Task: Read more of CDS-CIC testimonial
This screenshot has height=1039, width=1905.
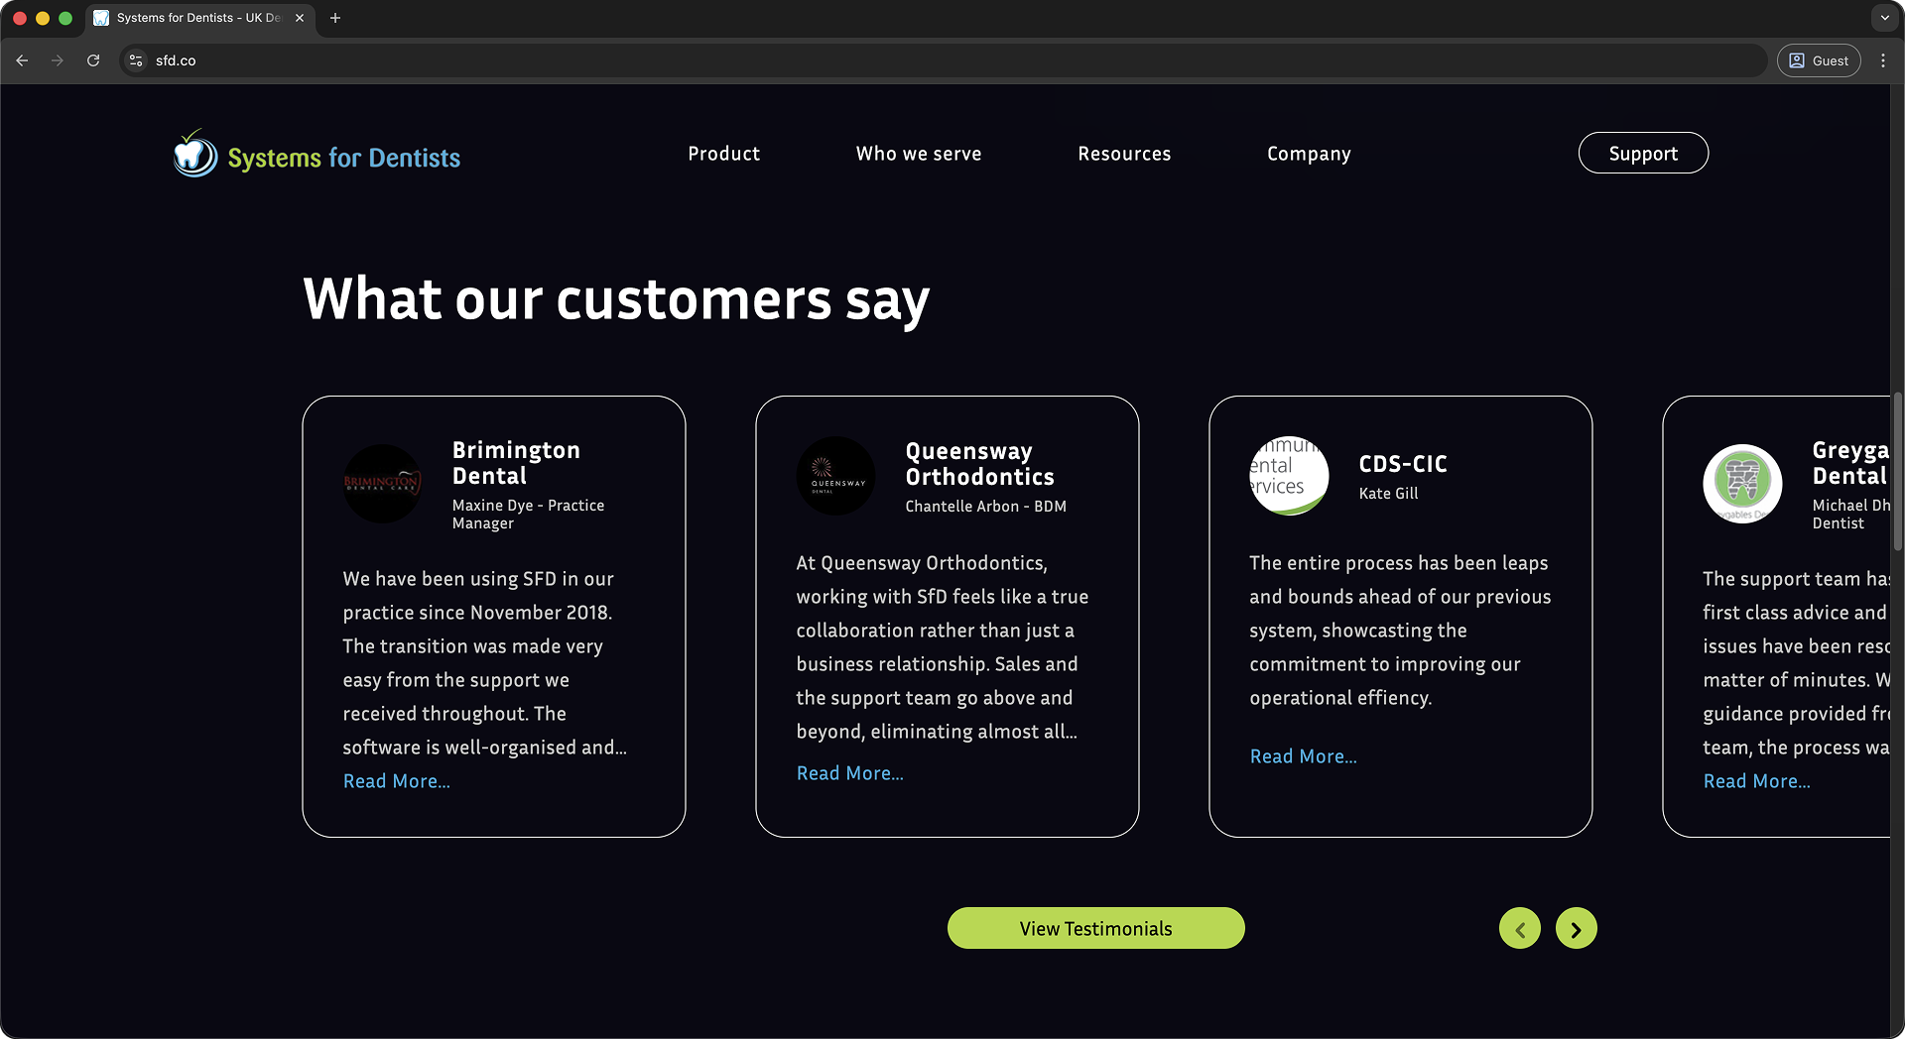Action: pyautogui.click(x=1303, y=756)
